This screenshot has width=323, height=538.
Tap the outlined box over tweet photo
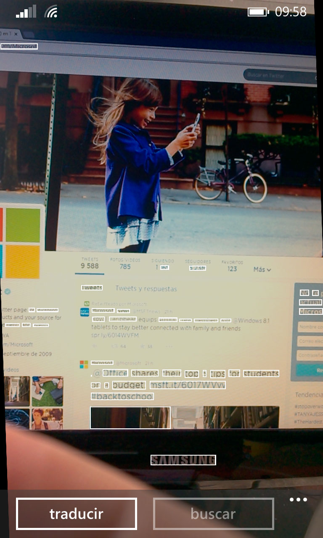[x=130, y=417]
